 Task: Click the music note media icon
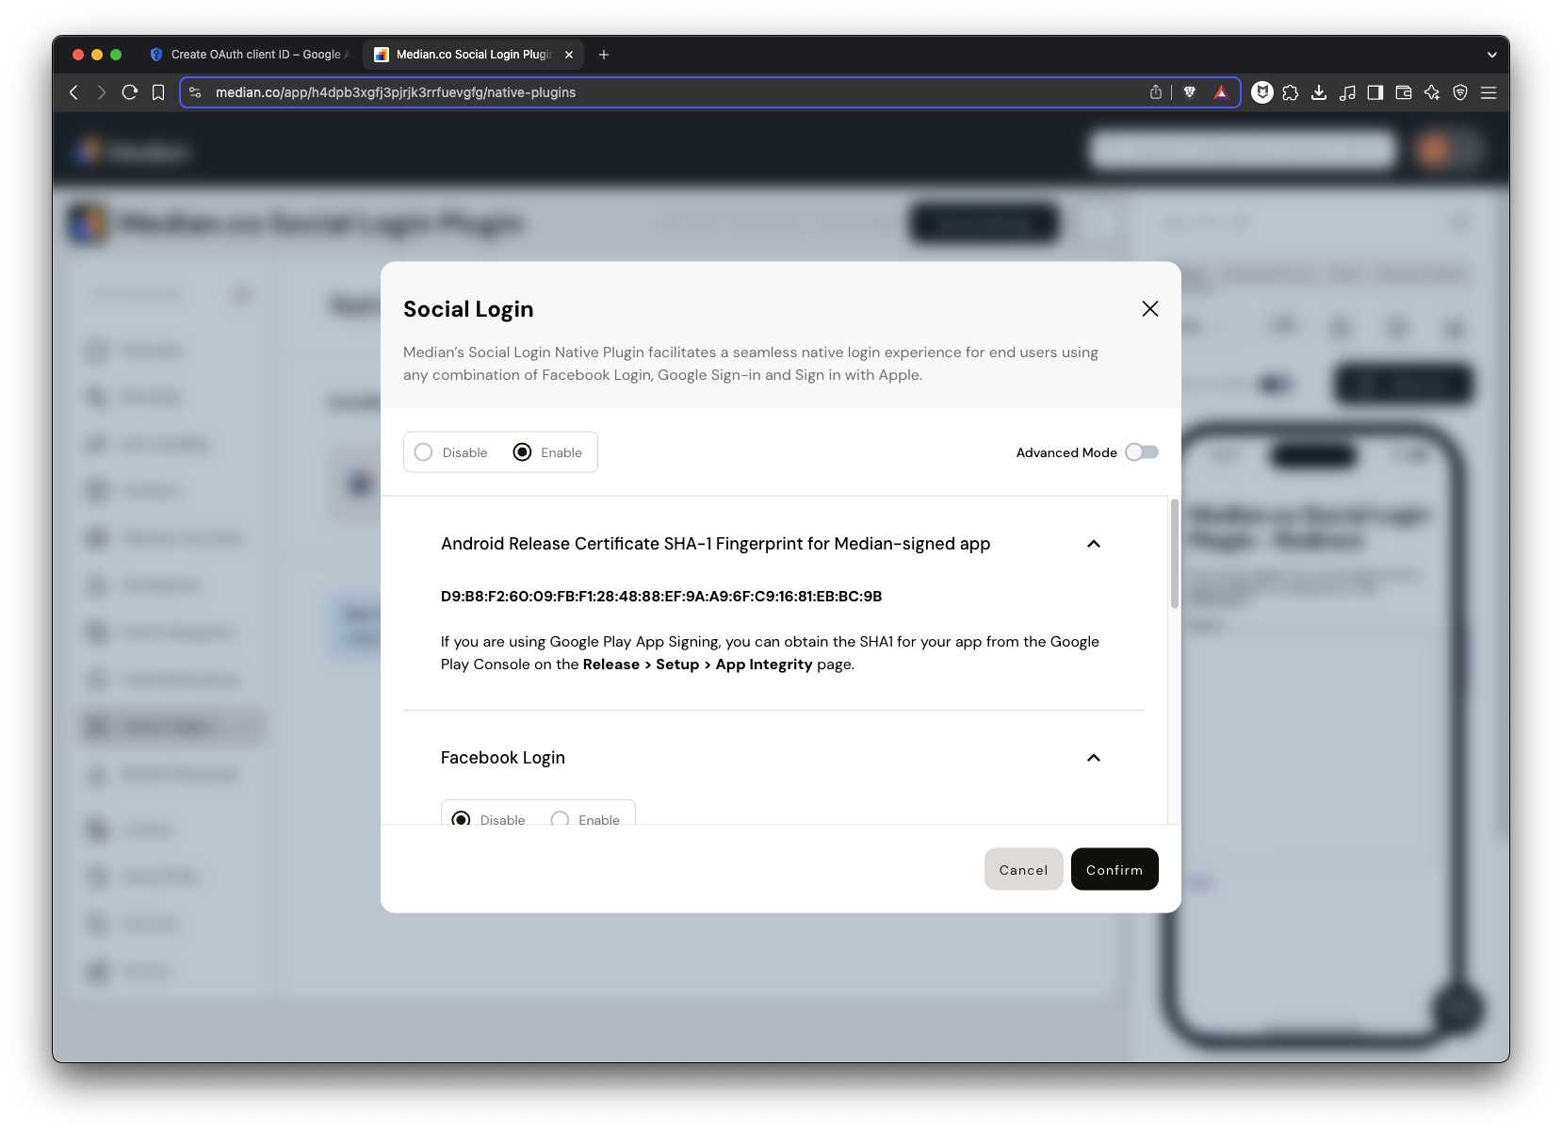click(1347, 92)
